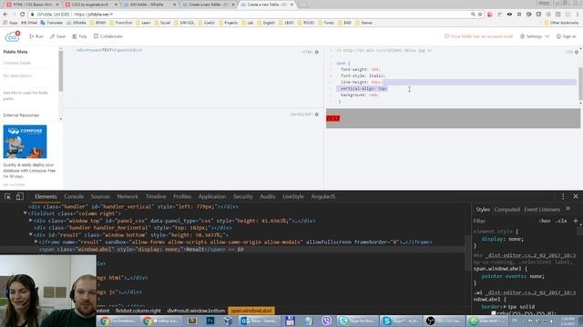Viewport: 583px width, 327px height.
Task: Switch to the Network tab in DevTools
Action: tap(128, 196)
